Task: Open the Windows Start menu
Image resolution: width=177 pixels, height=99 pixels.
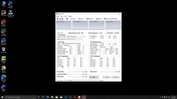Action: [2, 97]
